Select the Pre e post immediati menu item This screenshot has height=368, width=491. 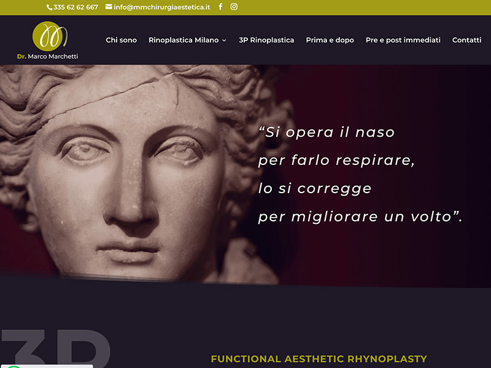(403, 40)
